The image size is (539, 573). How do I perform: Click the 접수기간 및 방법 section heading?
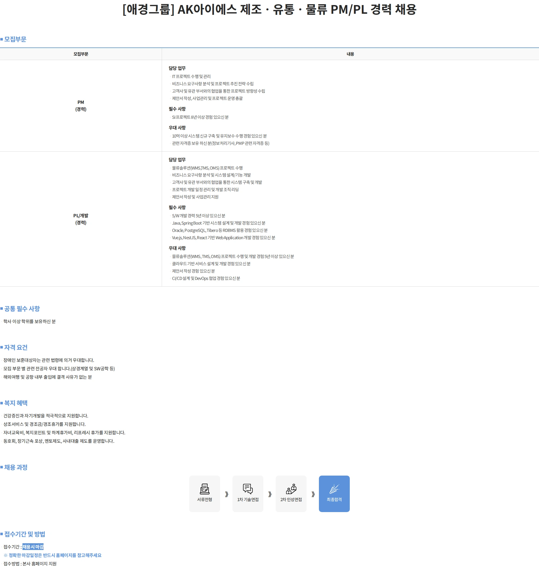24,534
